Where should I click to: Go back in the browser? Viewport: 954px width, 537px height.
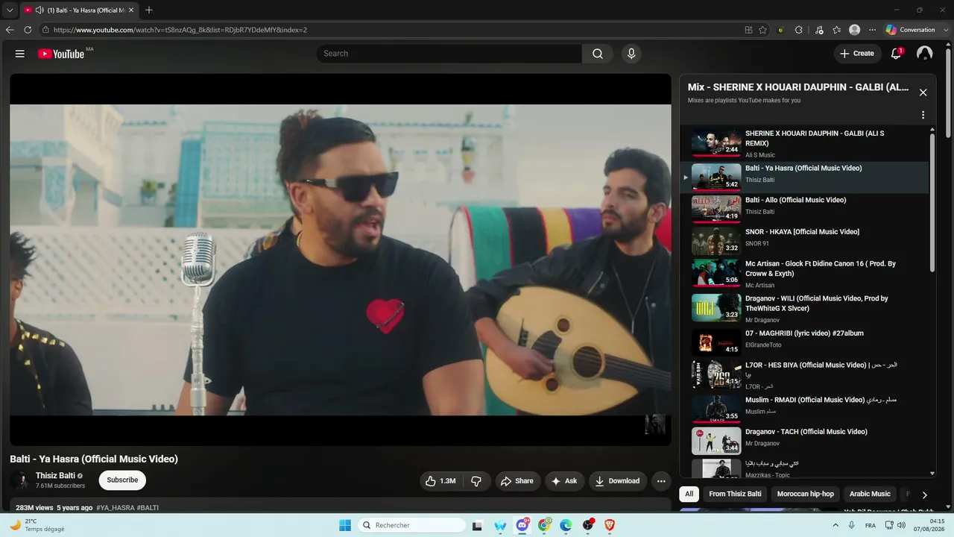(10, 30)
